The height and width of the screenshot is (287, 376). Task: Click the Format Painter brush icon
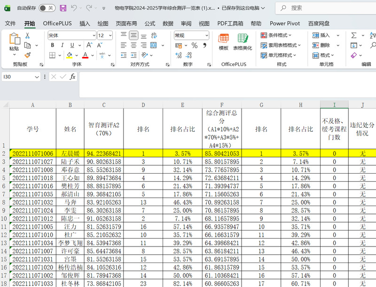27,55
